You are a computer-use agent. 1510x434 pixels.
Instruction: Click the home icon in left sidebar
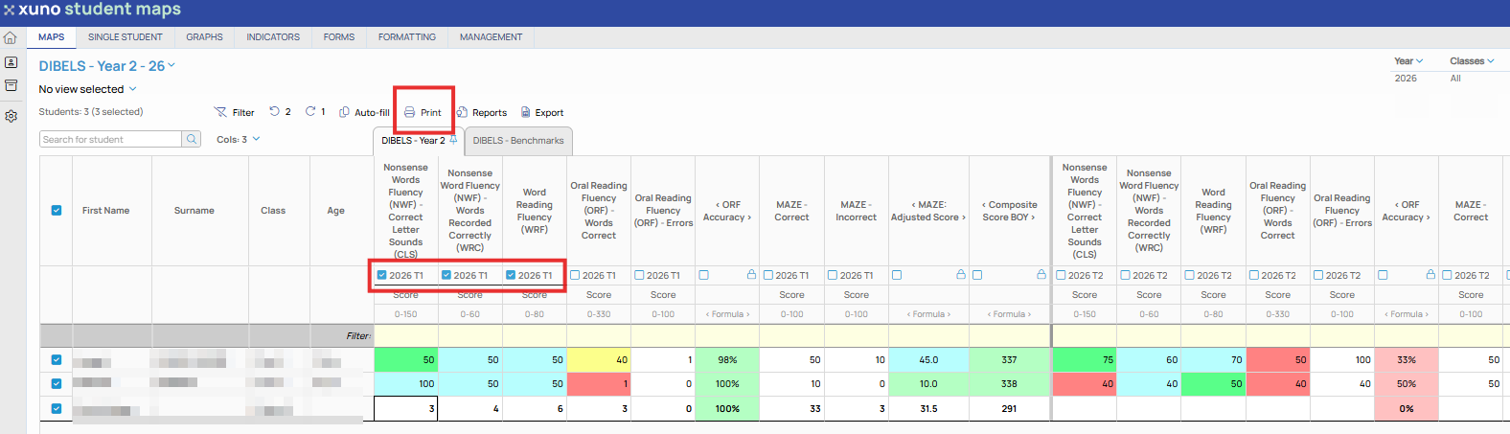11,38
